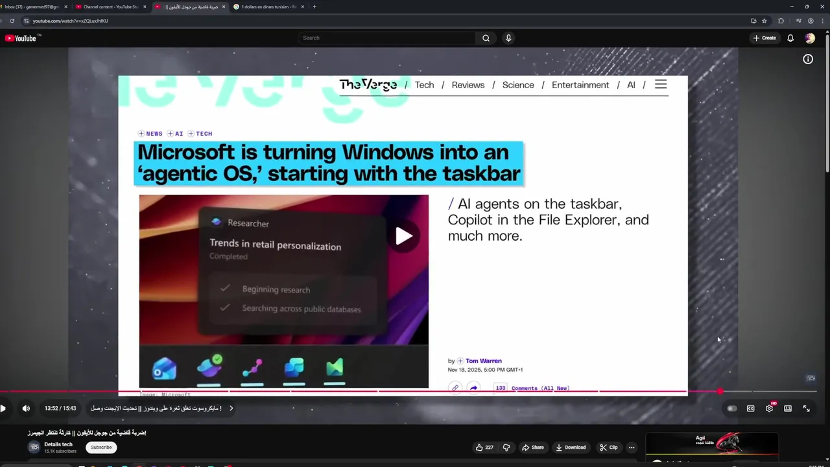Click the page vertical scrollbar
The width and height of the screenshot is (830, 467).
tap(826, 104)
